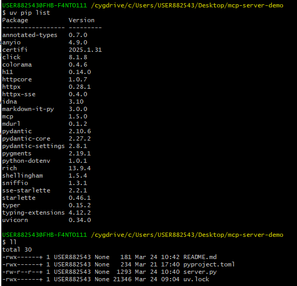Click the 10:42 timestamp of README.md
Screen dimensions: 297x286
tap(170, 257)
